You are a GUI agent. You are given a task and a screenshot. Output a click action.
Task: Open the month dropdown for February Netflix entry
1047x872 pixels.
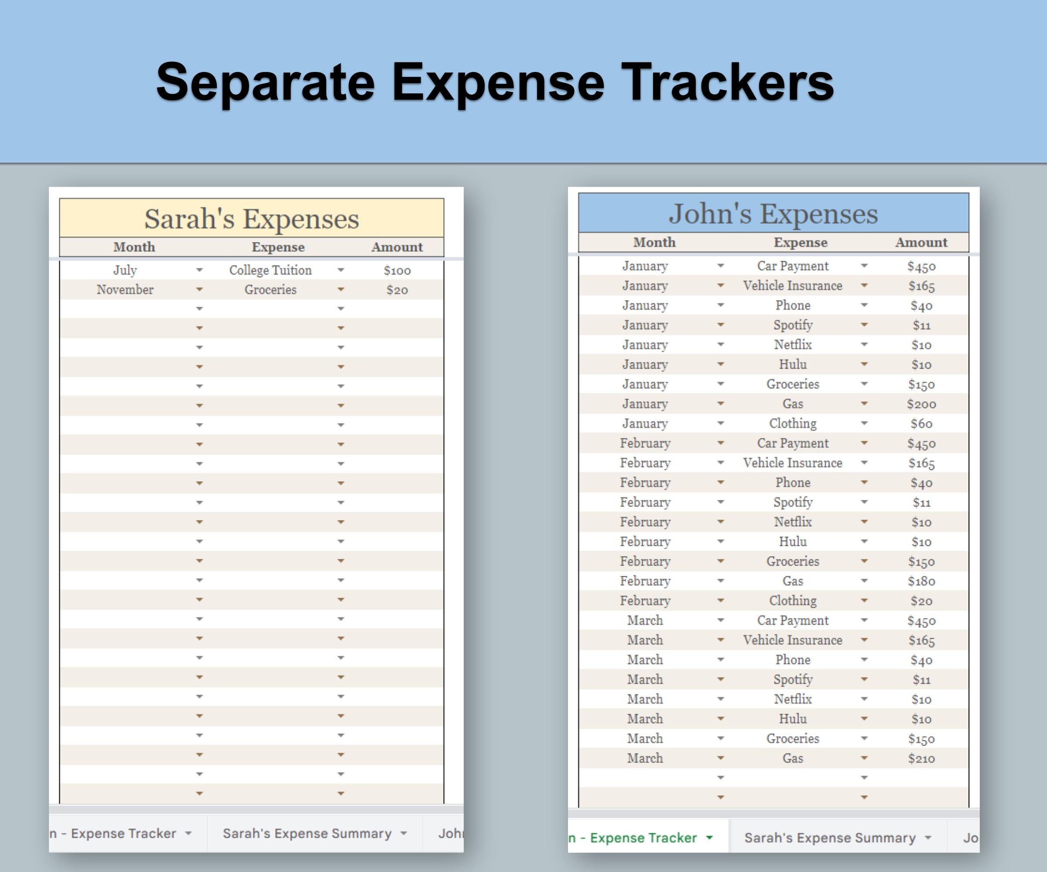722,522
